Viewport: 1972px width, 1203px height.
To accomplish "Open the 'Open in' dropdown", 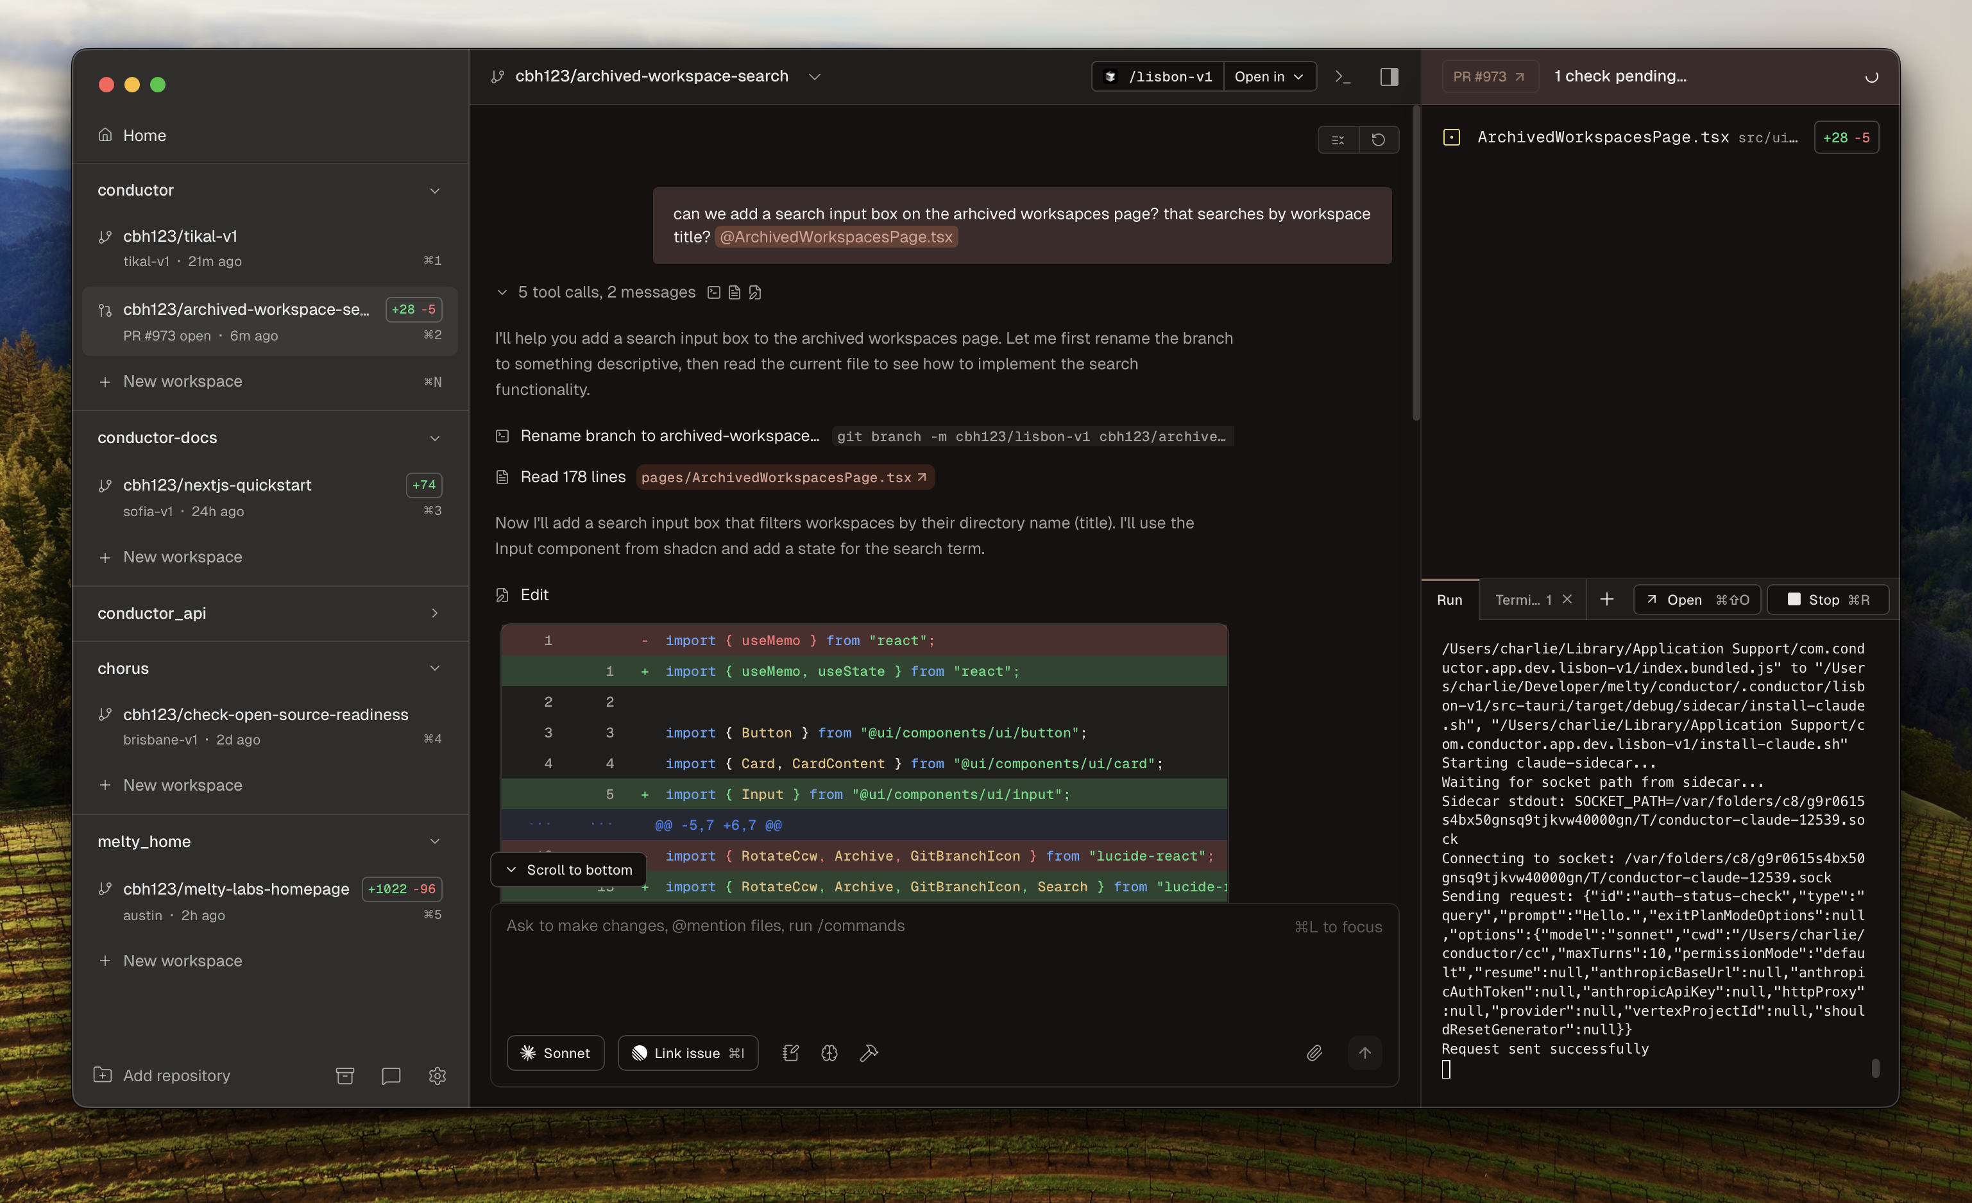I will (x=1270, y=77).
